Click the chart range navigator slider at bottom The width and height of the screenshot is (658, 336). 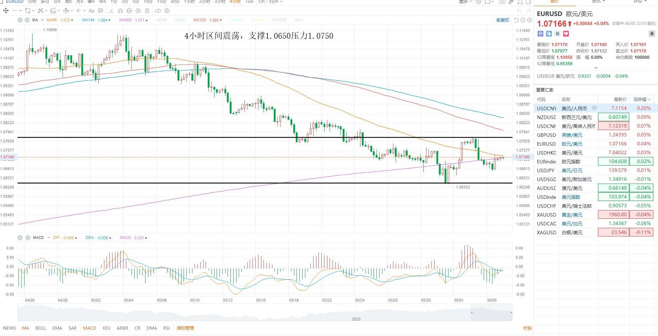click(x=491, y=312)
